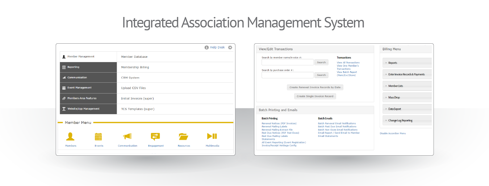Click the Reporting list icon
This screenshot has width=489, height=186.
click(64, 67)
